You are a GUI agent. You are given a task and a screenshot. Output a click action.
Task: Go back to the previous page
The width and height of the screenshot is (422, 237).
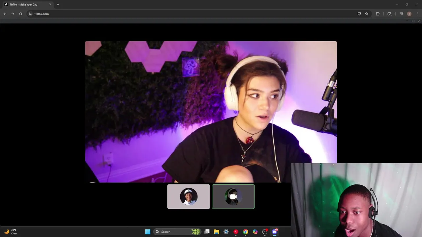5,14
